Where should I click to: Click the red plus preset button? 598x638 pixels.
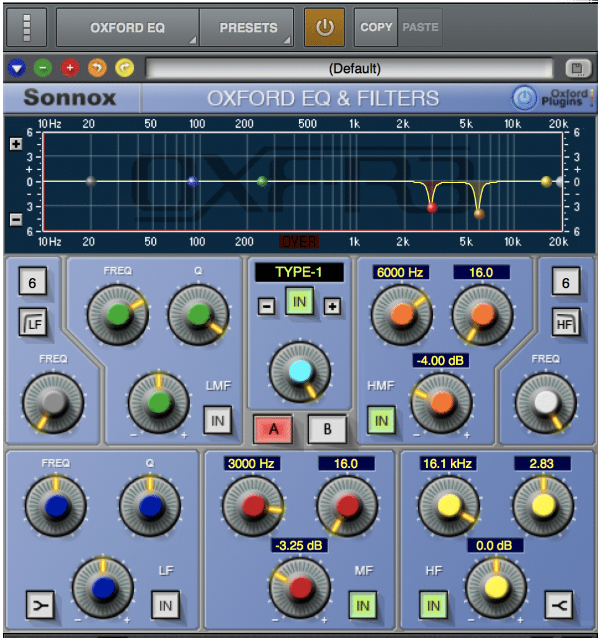(70, 68)
